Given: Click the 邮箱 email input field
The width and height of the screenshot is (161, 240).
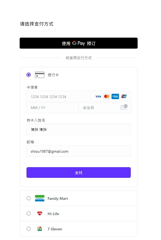Looking at the screenshot, I should [x=79, y=151].
